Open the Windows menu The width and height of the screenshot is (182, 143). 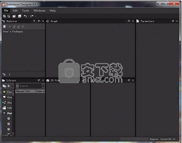(39, 11)
